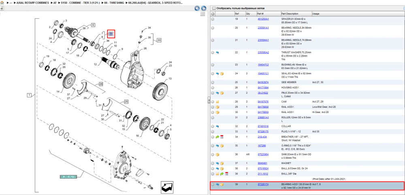The width and height of the screenshot is (405, 195).
Task: Open part number 235591A1 link
Action: [263, 28]
